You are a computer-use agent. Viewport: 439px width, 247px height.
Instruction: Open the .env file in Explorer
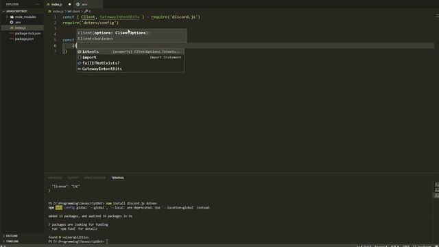click(x=18, y=22)
